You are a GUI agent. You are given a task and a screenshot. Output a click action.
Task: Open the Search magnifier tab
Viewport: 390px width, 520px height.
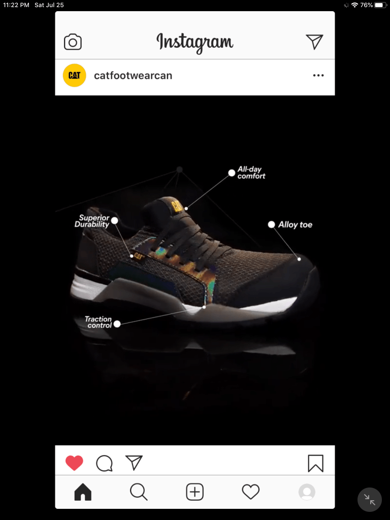click(x=139, y=492)
